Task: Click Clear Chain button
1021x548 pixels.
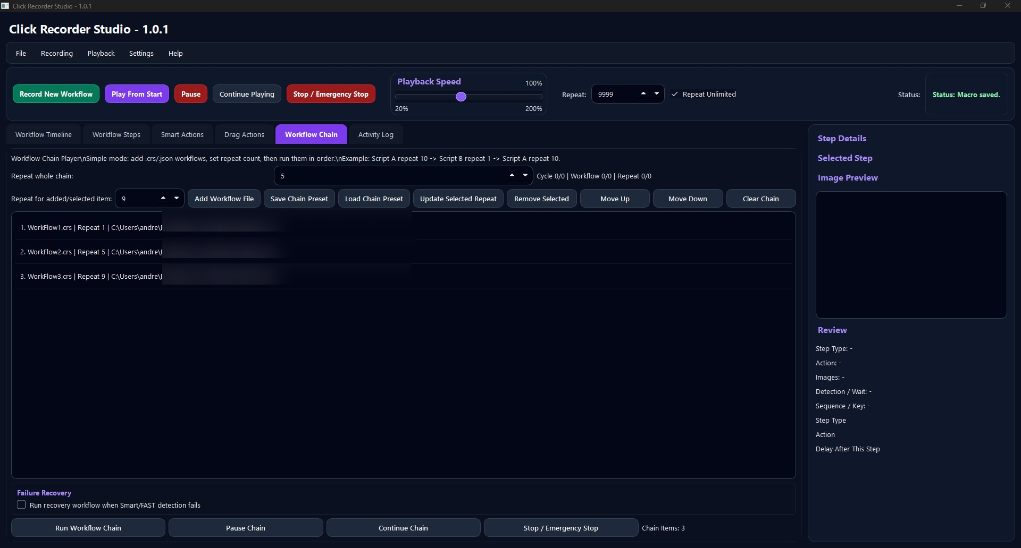Action: [x=760, y=199]
